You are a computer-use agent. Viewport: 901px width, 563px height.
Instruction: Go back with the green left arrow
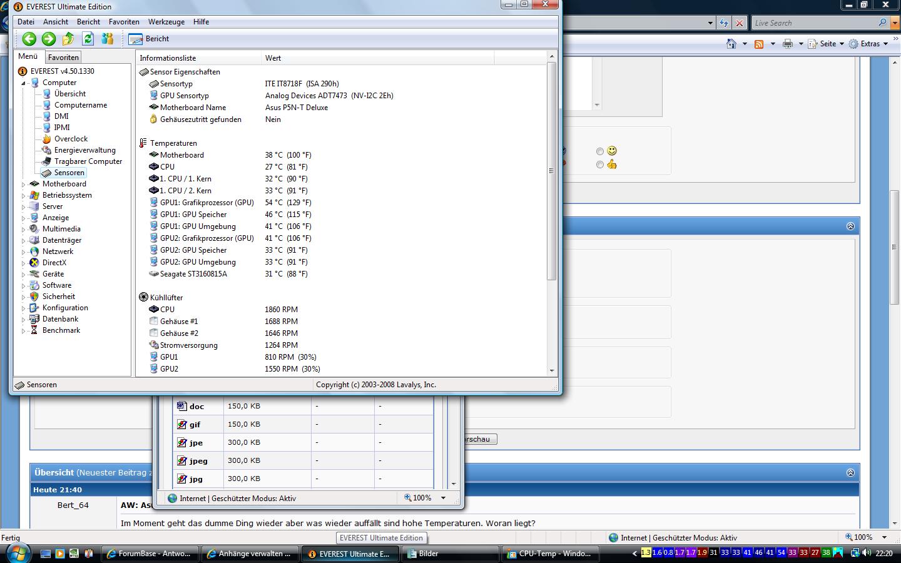point(29,39)
